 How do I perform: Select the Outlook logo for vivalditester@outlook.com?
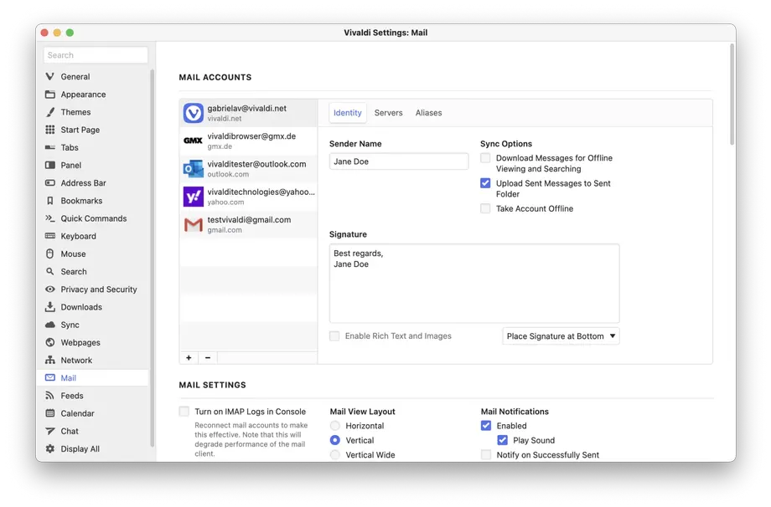click(194, 169)
